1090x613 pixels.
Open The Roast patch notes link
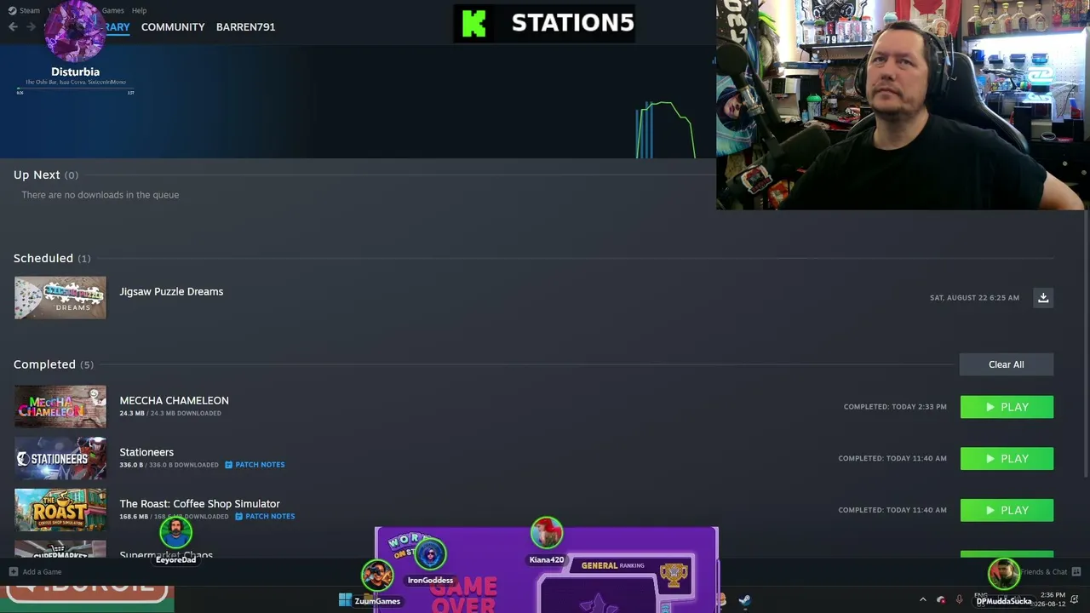(x=270, y=517)
